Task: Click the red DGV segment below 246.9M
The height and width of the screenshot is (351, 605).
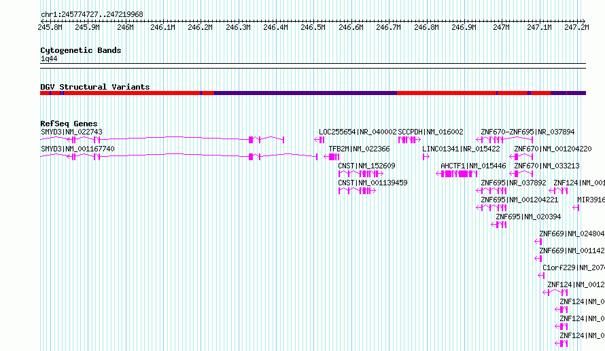Action: pyautogui.click(x=446, y=93)
